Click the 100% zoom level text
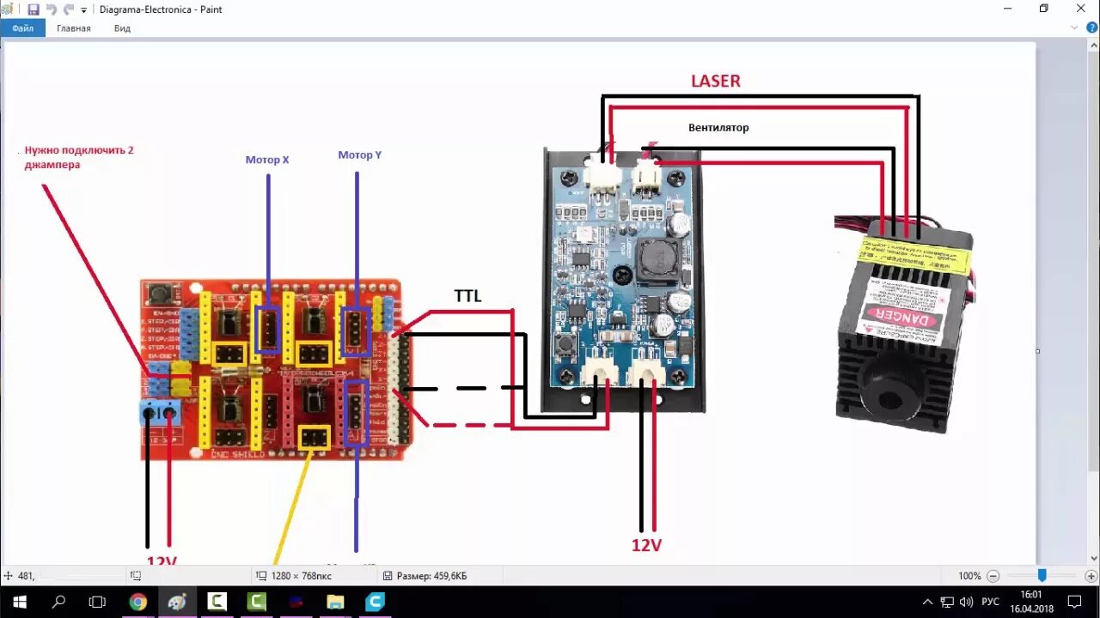 969,576
